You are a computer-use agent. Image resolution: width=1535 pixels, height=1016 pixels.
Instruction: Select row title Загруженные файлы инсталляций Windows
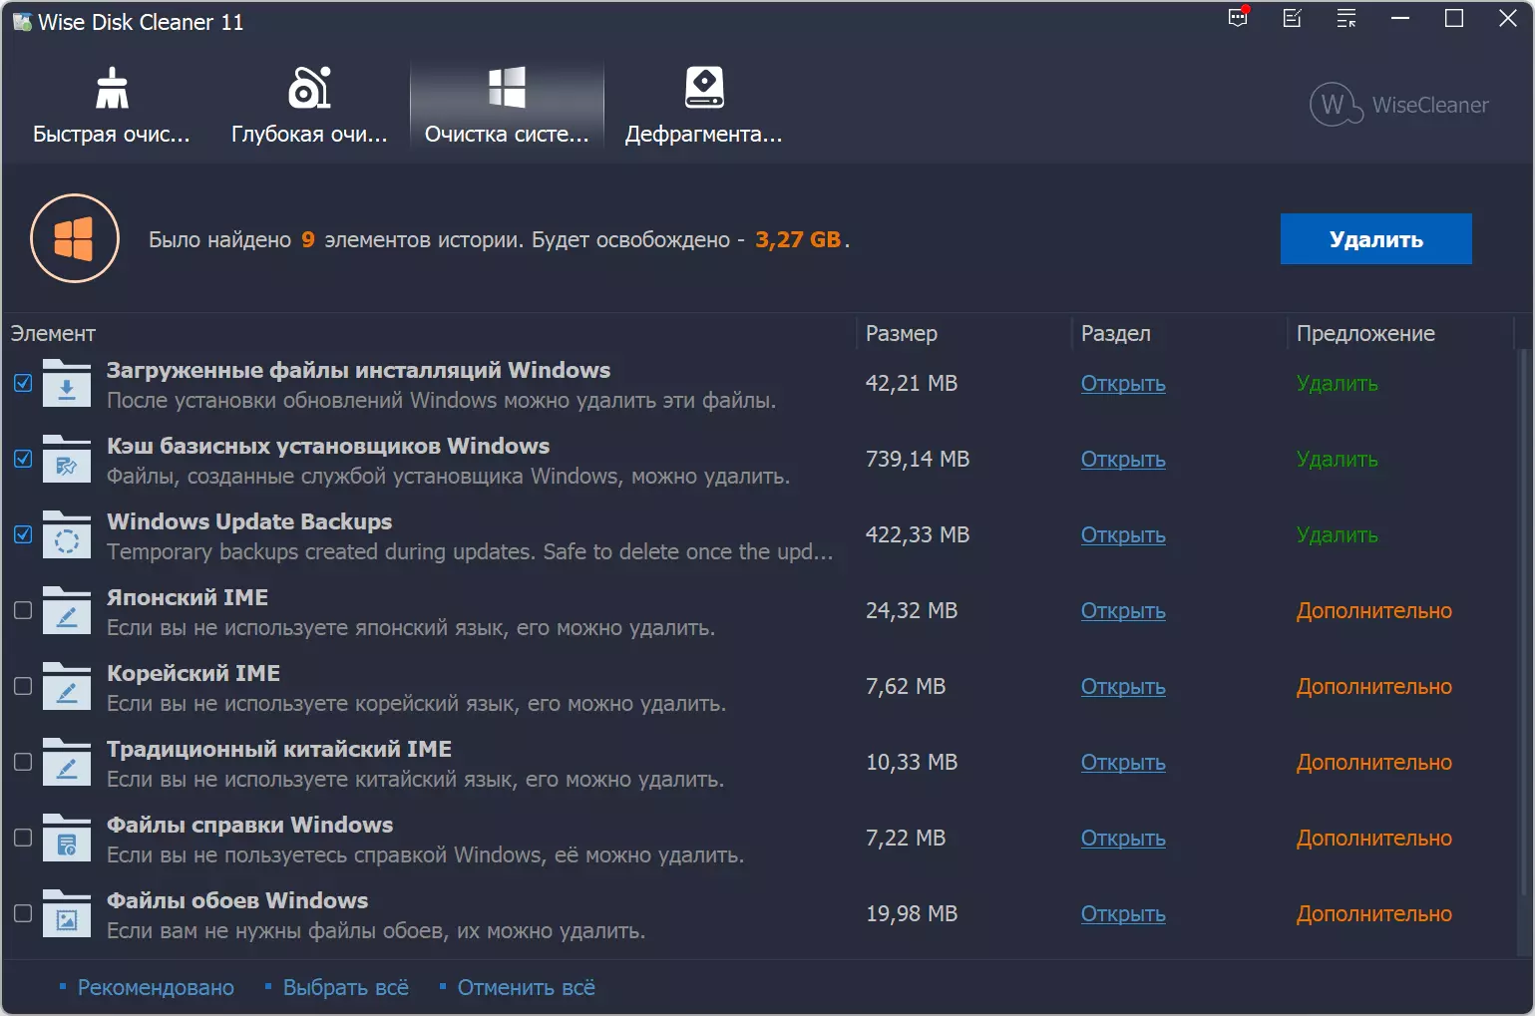click(x=358, y=370)
